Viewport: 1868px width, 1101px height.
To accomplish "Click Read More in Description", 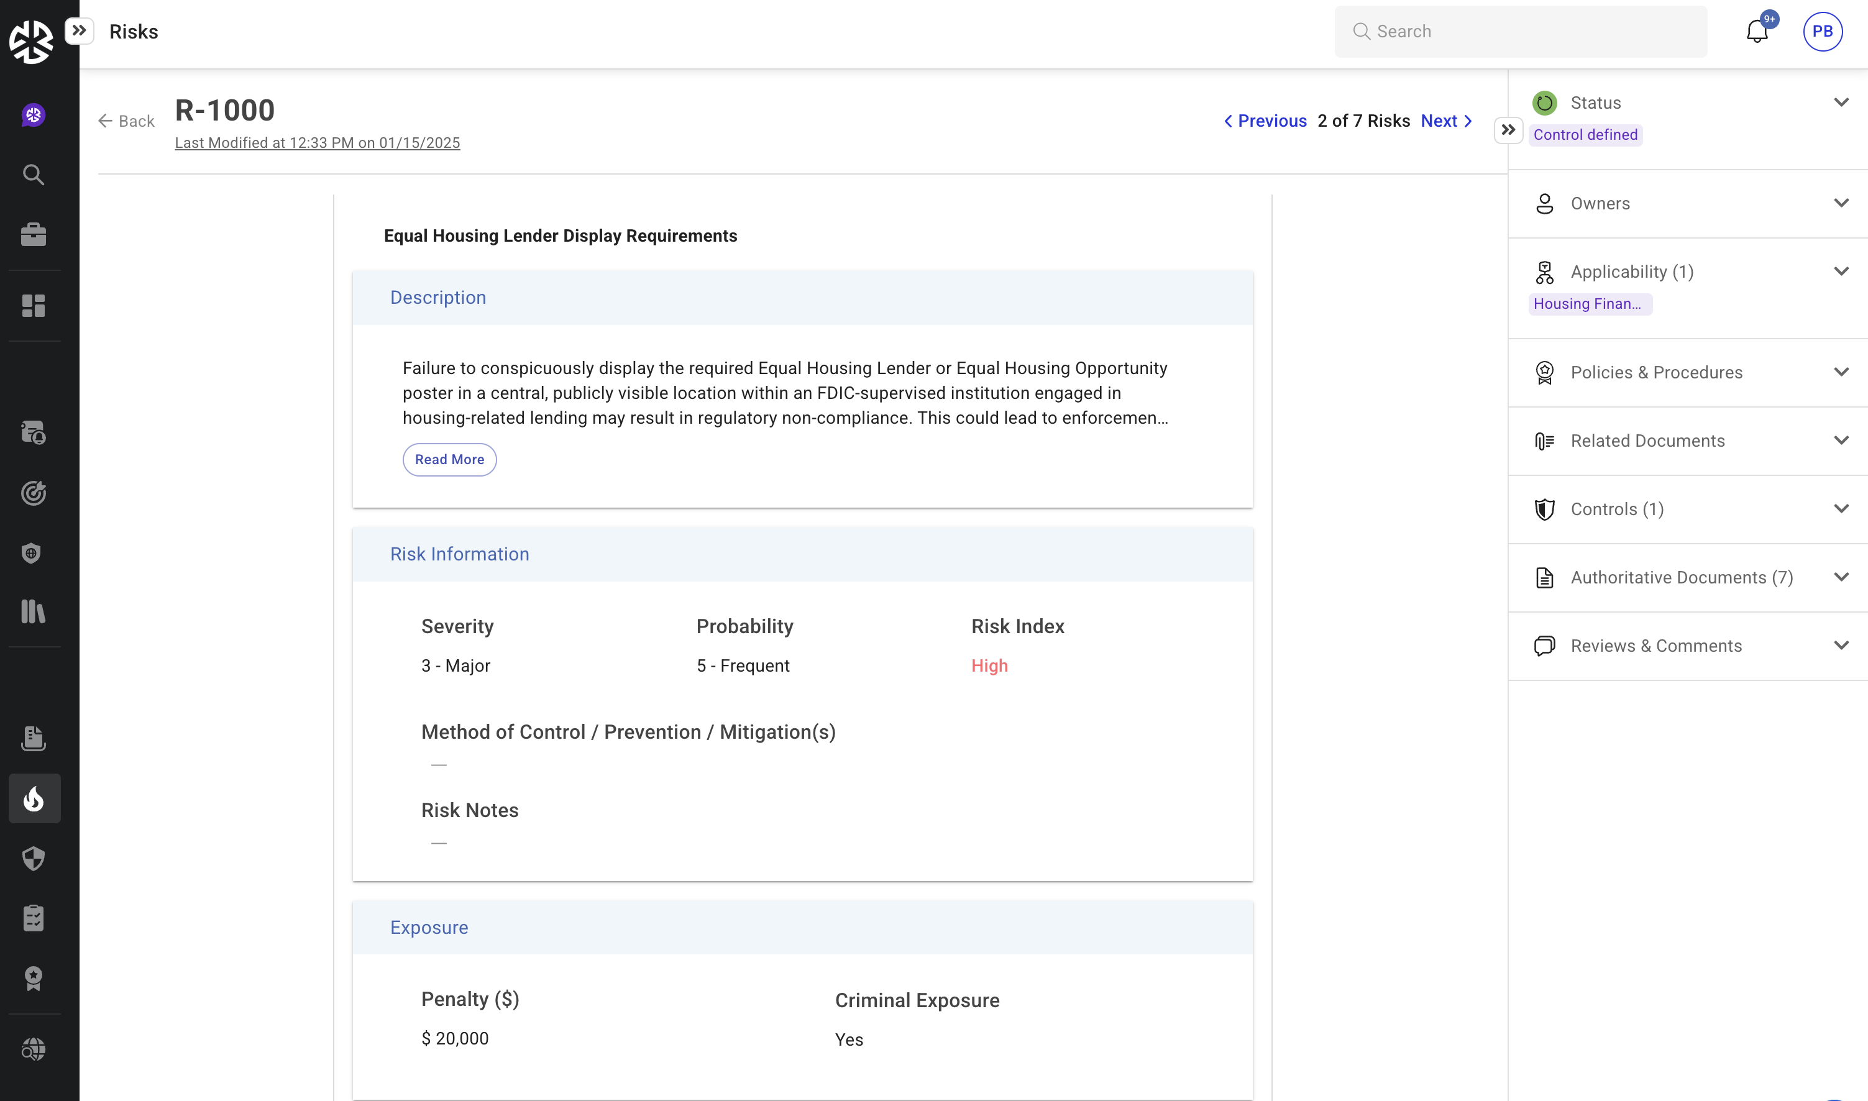I will pyautogui.click(x=449, y=459).
